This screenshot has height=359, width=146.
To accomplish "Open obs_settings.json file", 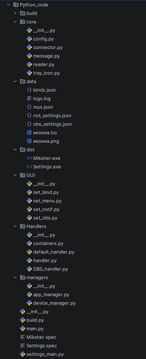I will (53, 124).
